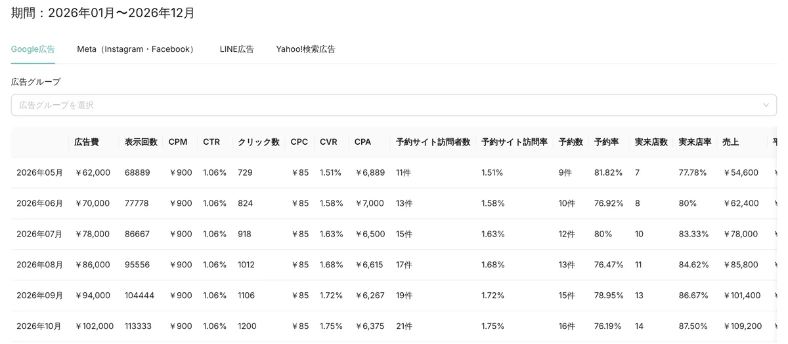Click the 76.92% reservation rate cell
Screen dimensions: 788x344
(609, 204)
